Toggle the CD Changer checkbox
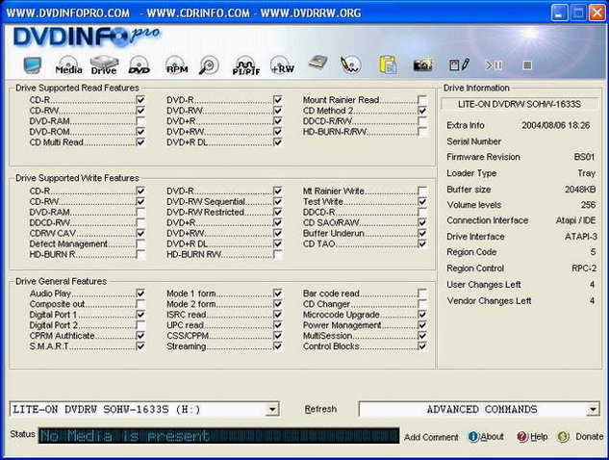The width and height of the screenshot is (609, 460). 422,304
